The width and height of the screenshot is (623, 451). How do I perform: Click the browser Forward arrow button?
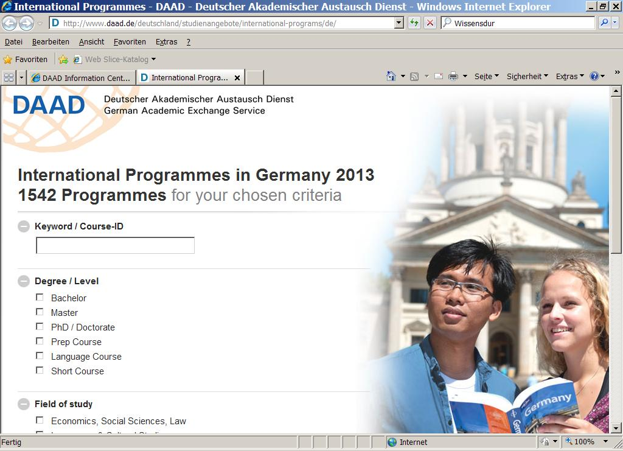26,24
